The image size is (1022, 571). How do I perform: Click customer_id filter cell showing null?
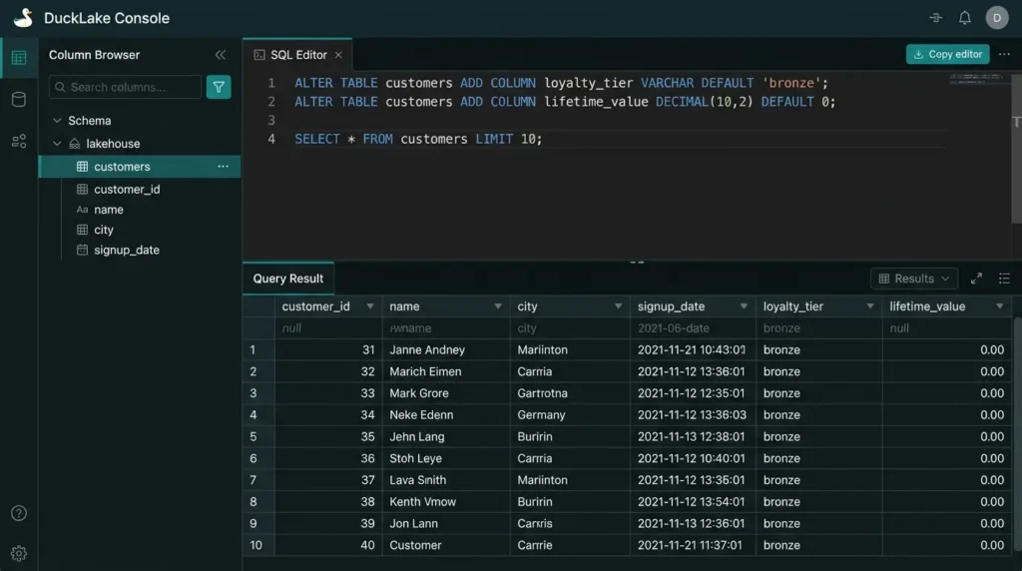(327, 327)
